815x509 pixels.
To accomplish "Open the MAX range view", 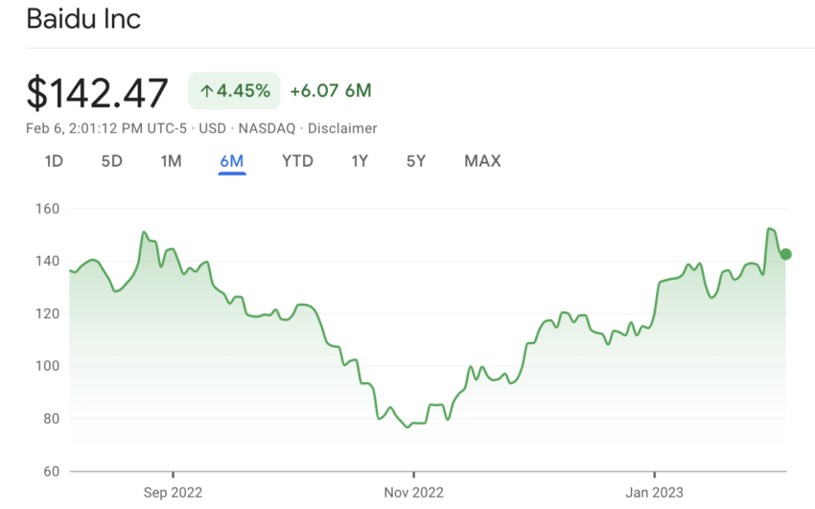I will (x=482, y=161).
